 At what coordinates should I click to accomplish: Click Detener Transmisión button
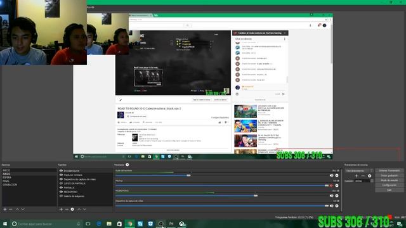pyautogui.click(x=389, y=170)
